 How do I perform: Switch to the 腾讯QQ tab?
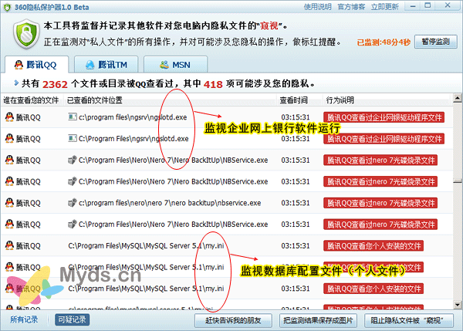coord(36,65)
